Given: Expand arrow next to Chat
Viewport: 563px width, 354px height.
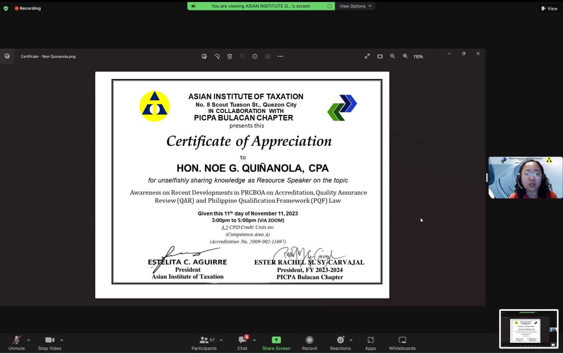Looking at the screenshot, I should (254, 340).
